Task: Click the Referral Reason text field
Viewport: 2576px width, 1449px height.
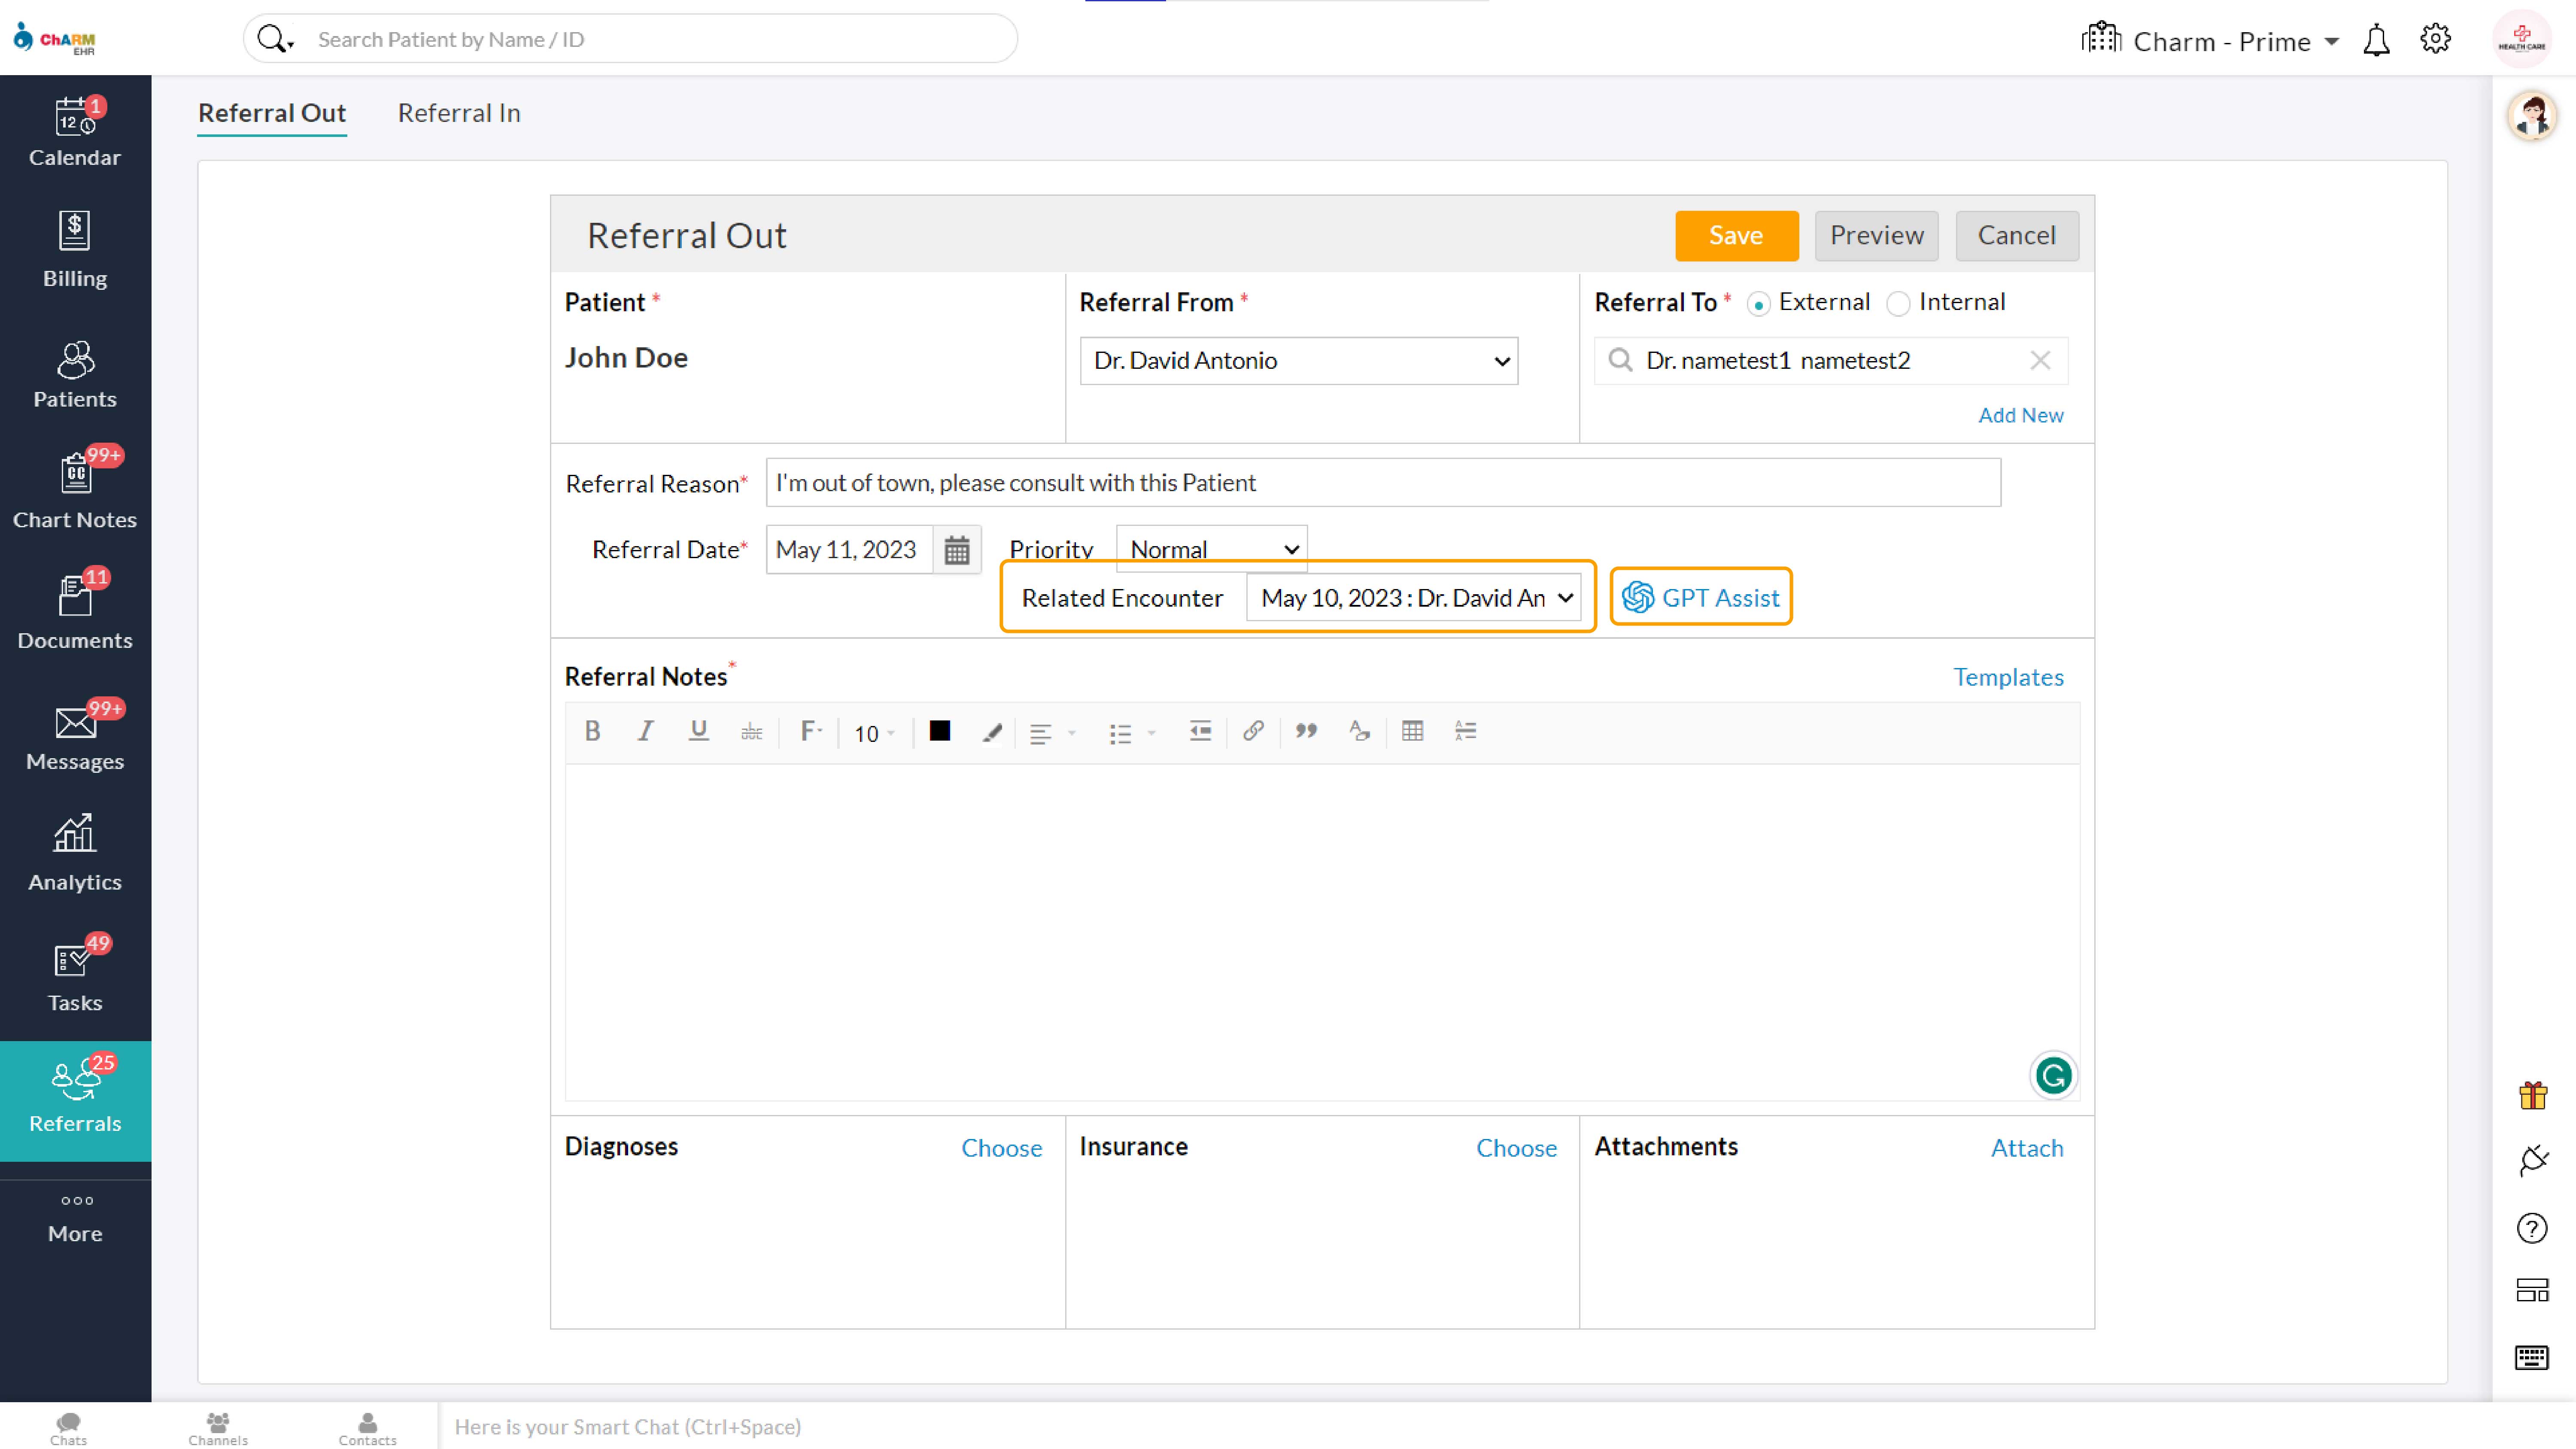Action: click(1383, 483)
